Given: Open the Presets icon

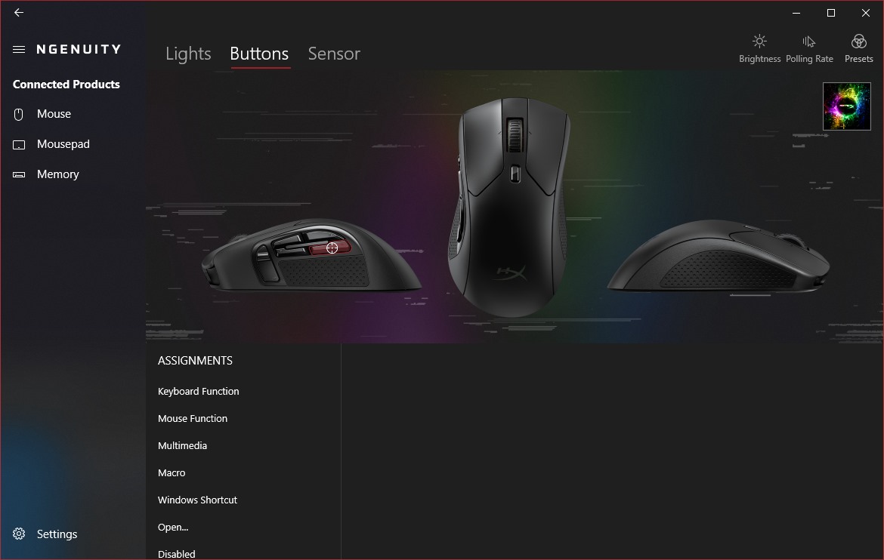Looking at the screenshot, I should 858,41.
